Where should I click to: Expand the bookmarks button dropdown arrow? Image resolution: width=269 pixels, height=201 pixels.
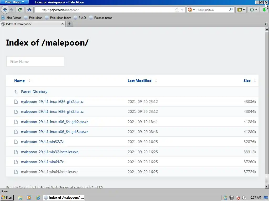point(244,10)
